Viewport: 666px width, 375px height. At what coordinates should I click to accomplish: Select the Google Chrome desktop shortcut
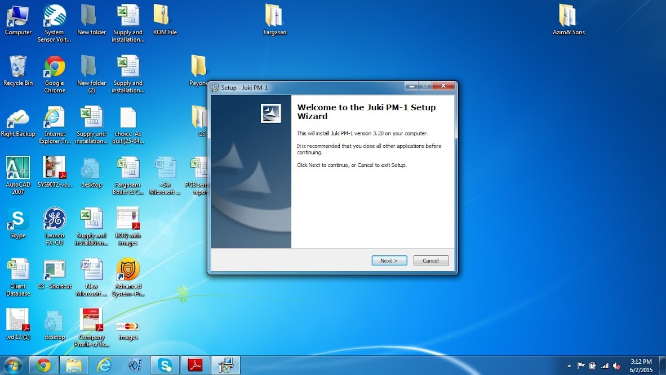[x=54, y=74]
